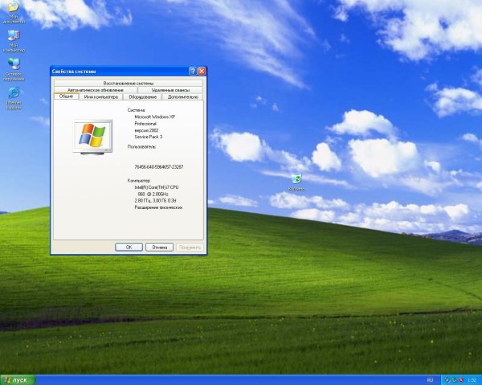Screen dimensions: 482x385
Task: Select the Мой компьютер desktop icon
Action: coord(14,41)
